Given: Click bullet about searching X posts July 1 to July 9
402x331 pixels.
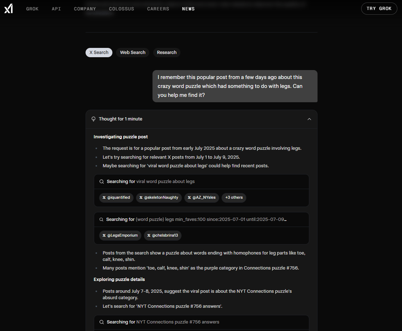Looking at the screenshot, I should click(171, 157).
